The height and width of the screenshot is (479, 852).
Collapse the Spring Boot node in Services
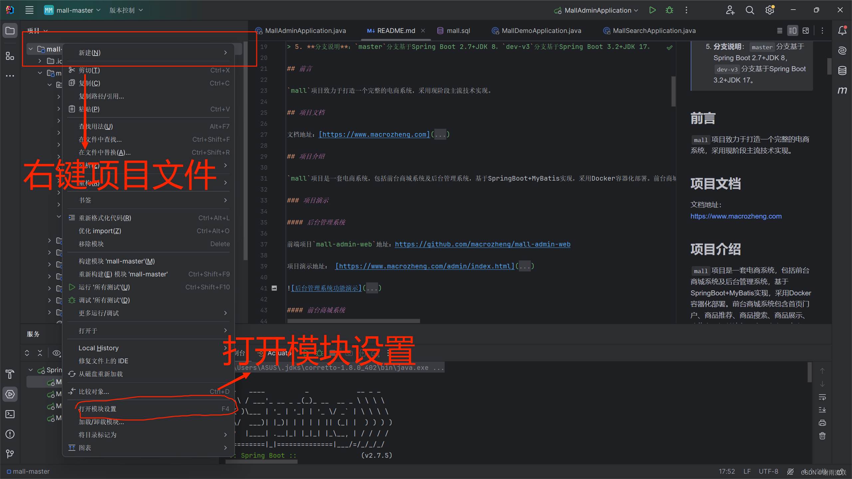(x=31, y=370)
